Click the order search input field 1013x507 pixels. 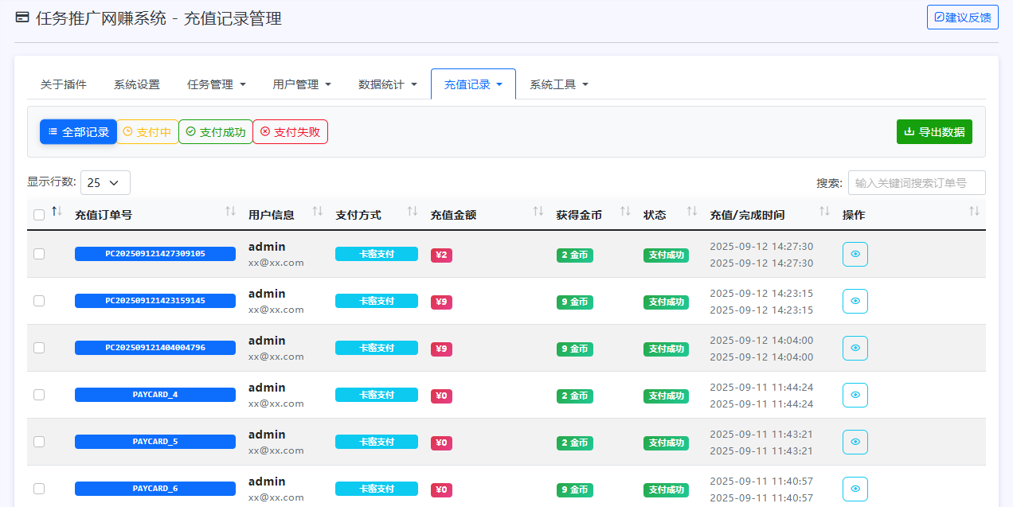coord(917,182)
